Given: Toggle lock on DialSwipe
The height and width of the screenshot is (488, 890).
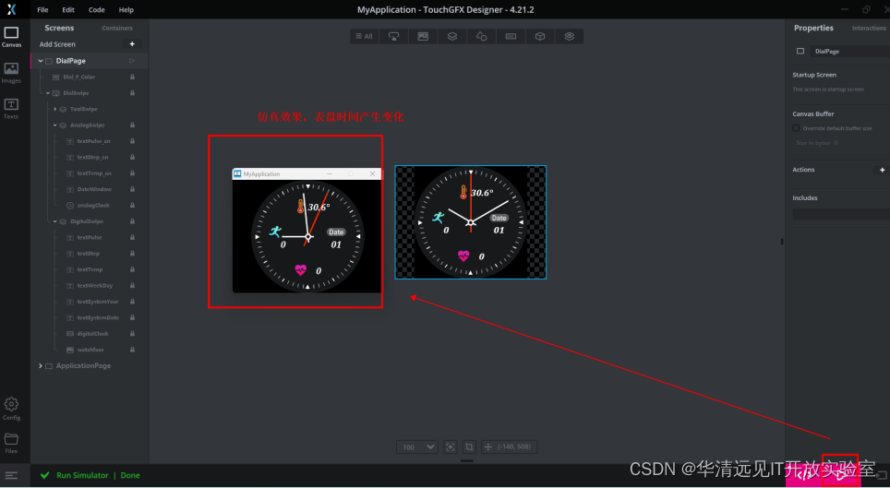Looking at the screenshot, I should point(132,93).
